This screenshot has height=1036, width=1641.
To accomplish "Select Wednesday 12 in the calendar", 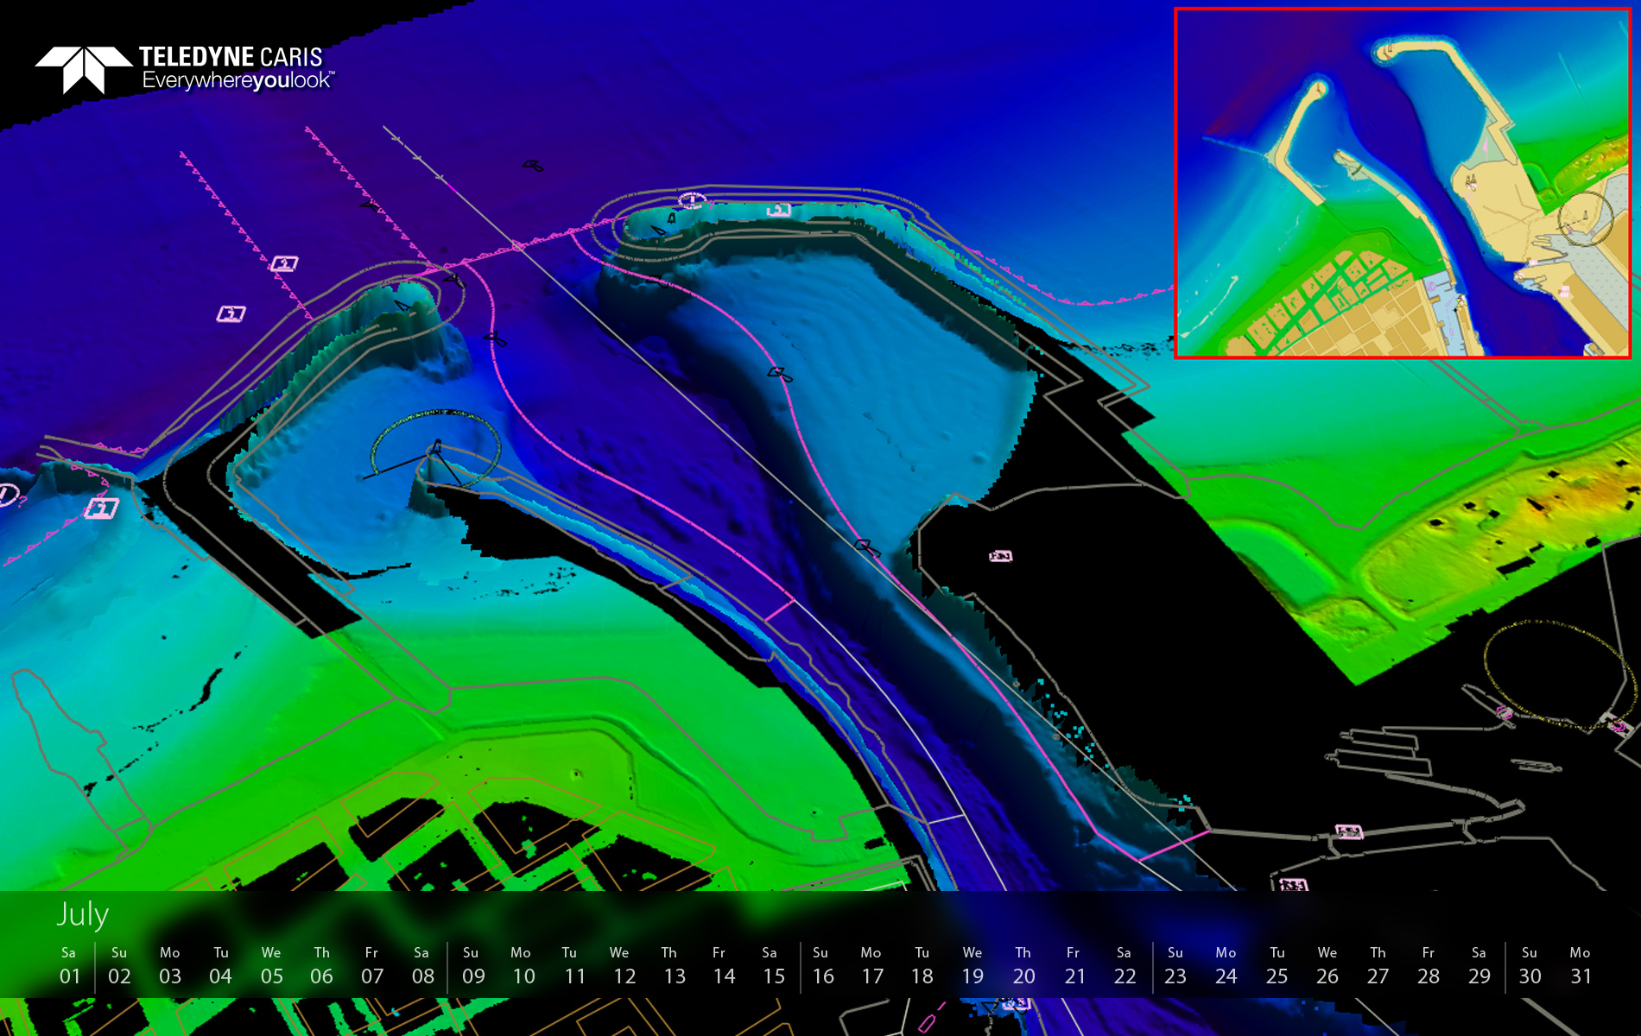I will pyautogui.click(x=624, y=966).
